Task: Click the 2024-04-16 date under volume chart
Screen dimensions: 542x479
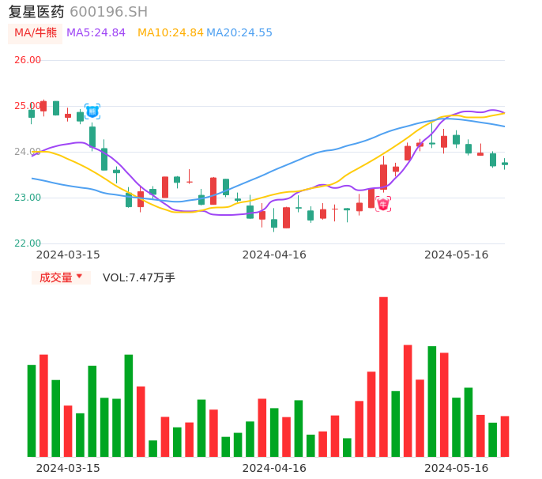Action: pos(274,468)
